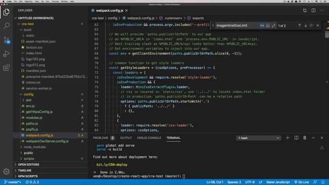Open the Manage gear in activity bar
Screen dimensions: 329x185
[6, 172]
